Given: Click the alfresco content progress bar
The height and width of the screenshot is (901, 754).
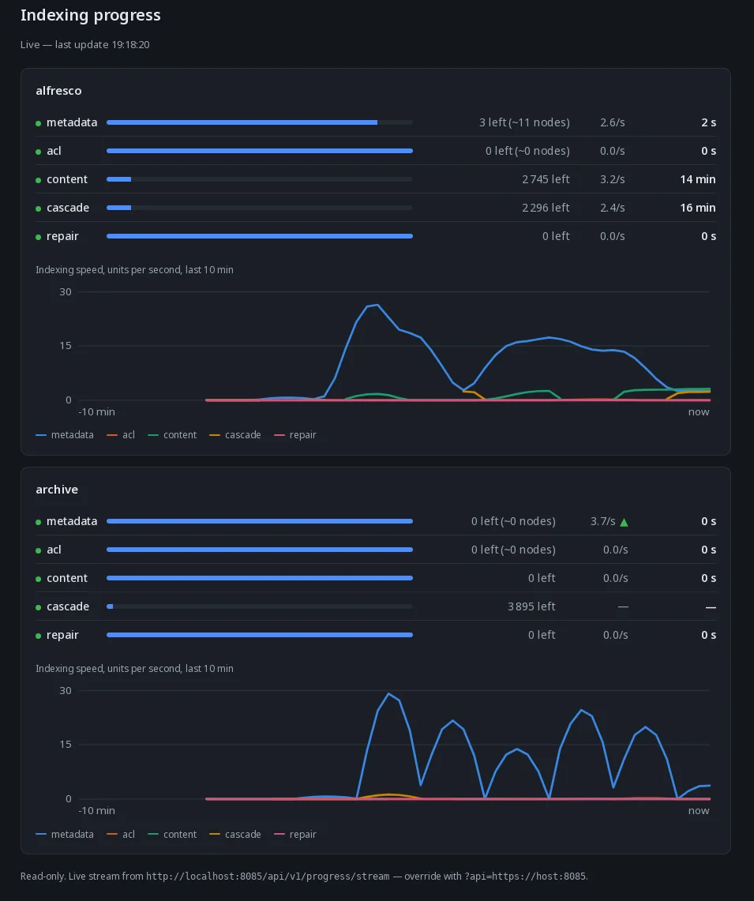Looking at the screenshot, I should click(260, 179).
